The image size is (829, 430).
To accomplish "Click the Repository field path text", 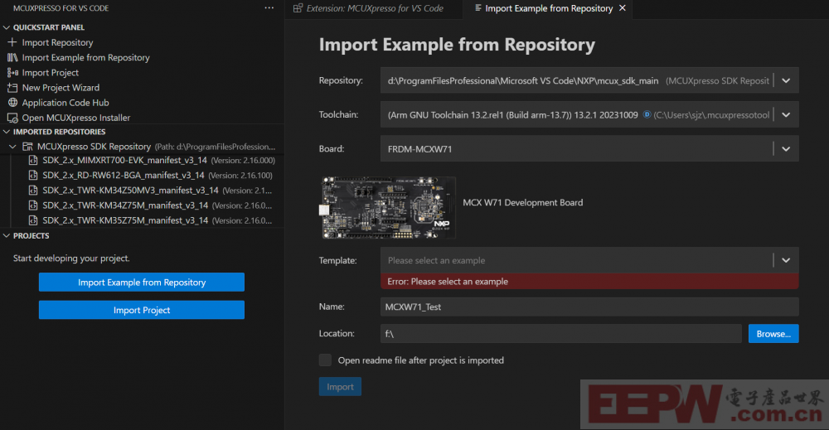I will [x=523, y=81].
